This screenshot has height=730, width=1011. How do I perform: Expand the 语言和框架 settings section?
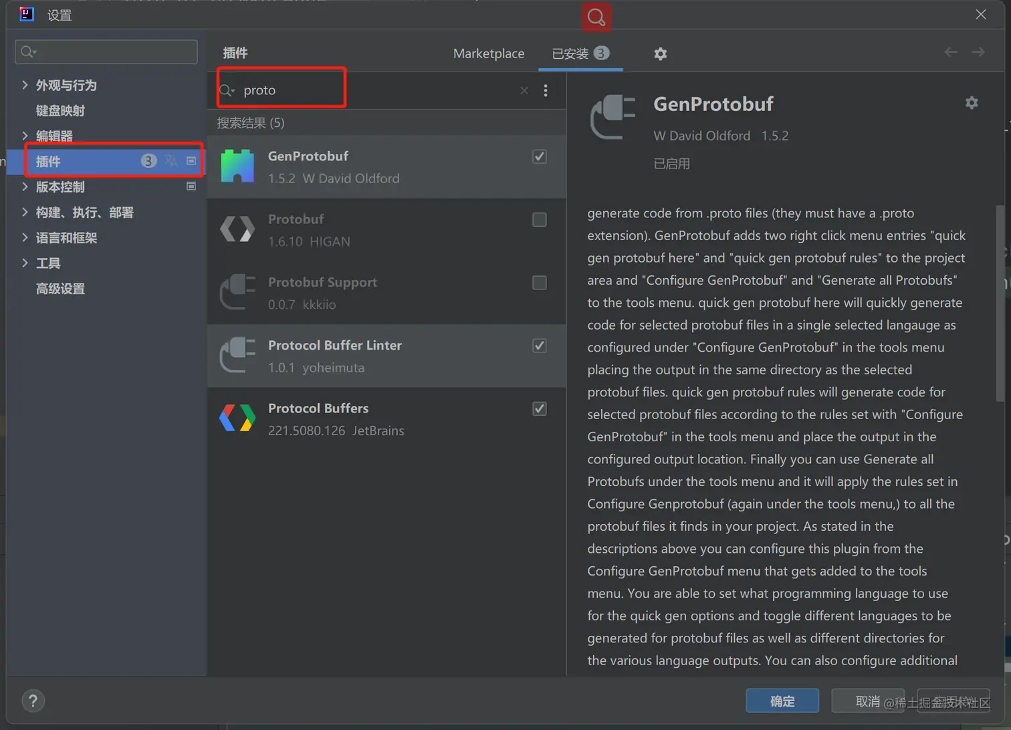tap(25, 237)
